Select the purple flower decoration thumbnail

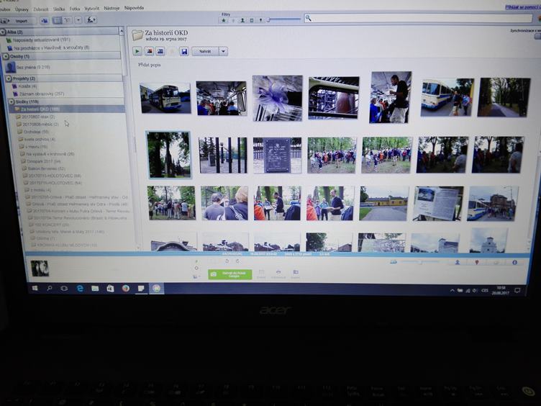278,99
